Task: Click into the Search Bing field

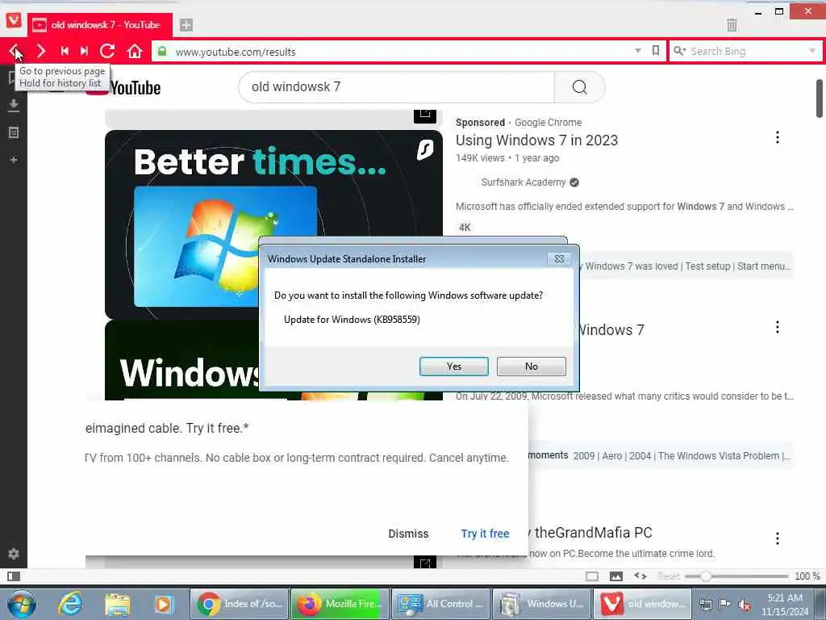Action: tap(747, 51)
